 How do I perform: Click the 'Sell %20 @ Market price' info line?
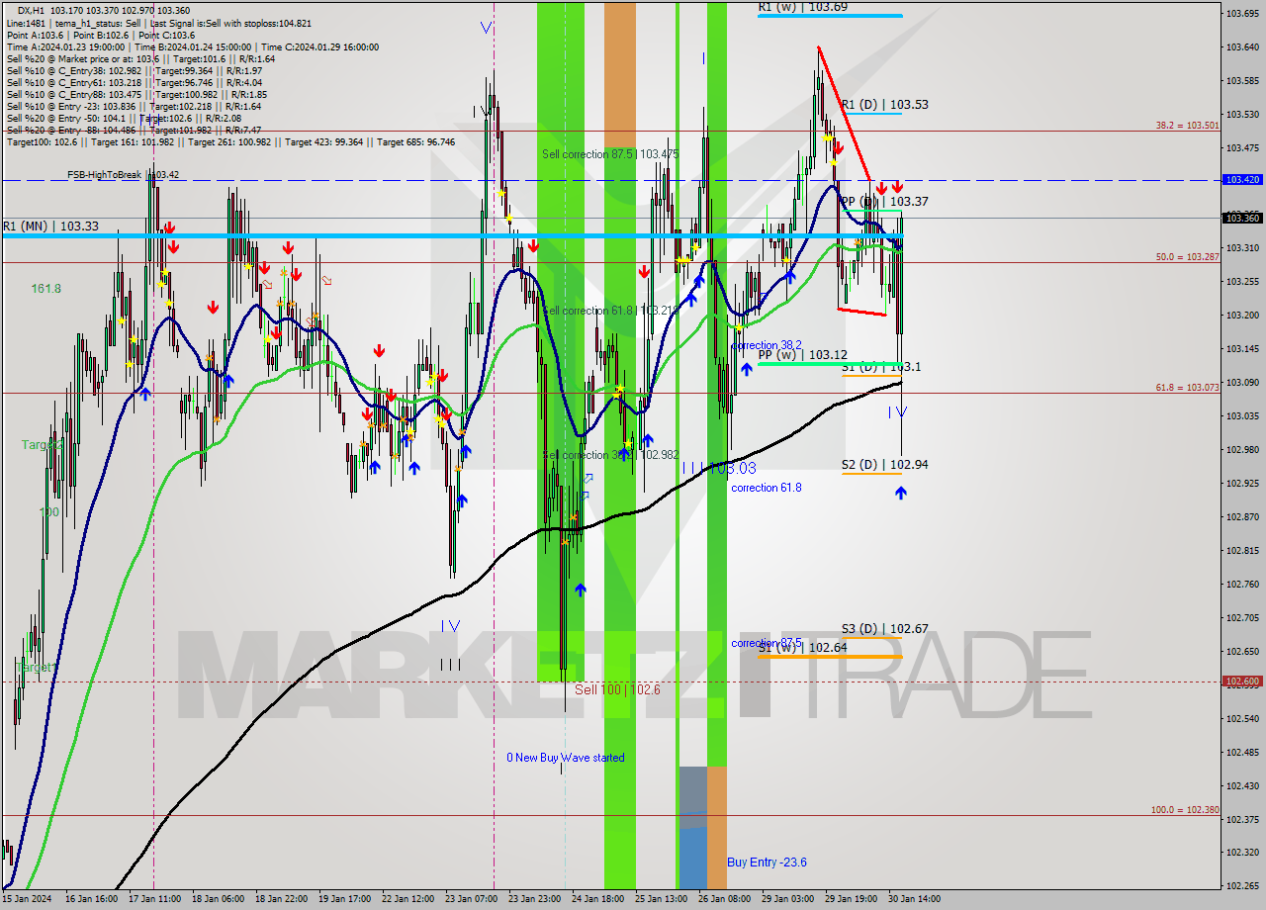[x=140, y=59]
